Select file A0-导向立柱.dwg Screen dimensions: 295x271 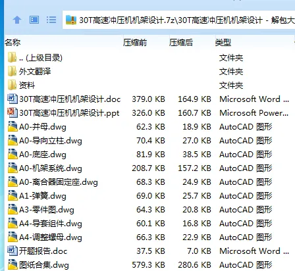pos(51,141)
